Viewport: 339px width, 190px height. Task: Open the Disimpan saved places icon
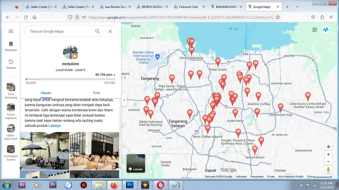click(x=11, y=47)
